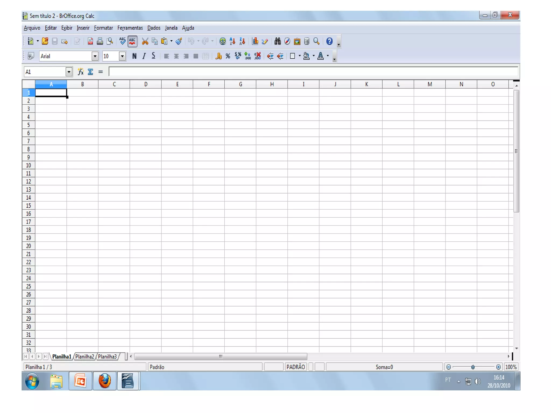
Task: Open the Insert Chart tool
Action: (x=255, y=41)
